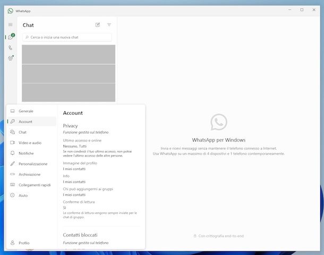Click the 'Conferme di lettura' label
Screen dimensions: 324x255
(x=79, y=202)
